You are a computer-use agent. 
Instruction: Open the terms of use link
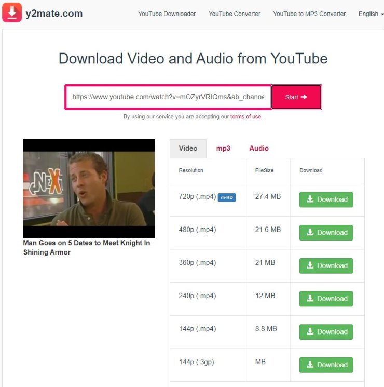245,116
